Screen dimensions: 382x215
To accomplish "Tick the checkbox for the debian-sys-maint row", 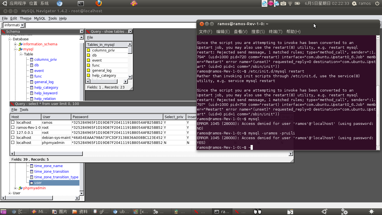I will pos(13,138).
